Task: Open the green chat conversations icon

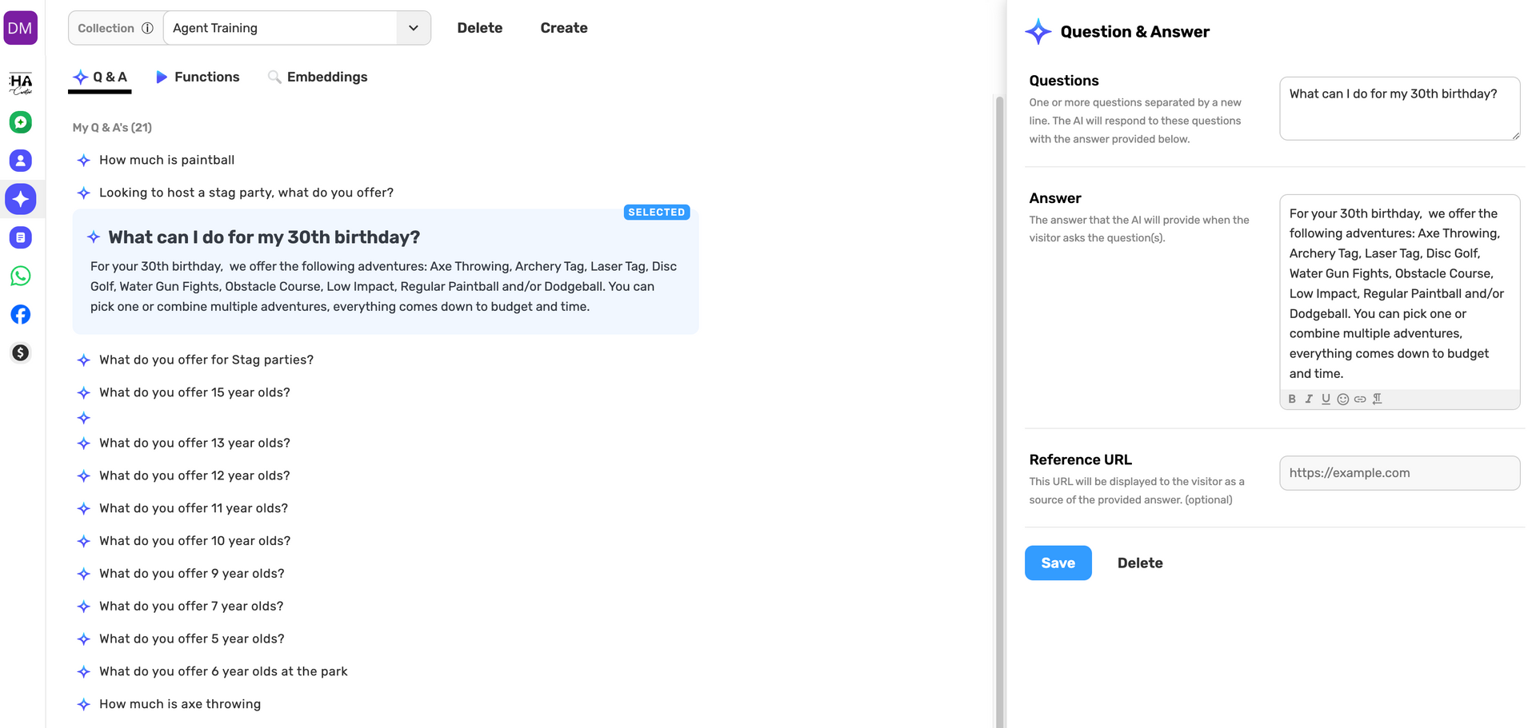Action: click(21, 122)
